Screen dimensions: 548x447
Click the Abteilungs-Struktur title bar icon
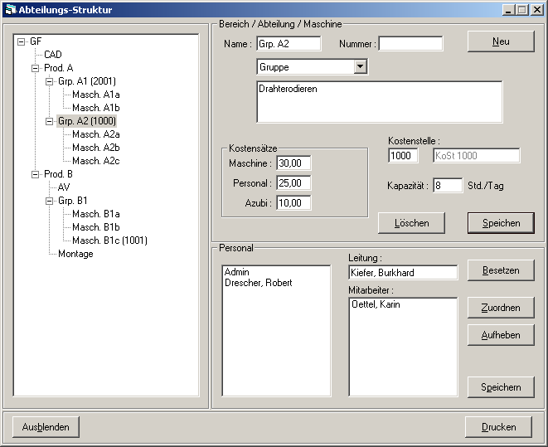10,10
